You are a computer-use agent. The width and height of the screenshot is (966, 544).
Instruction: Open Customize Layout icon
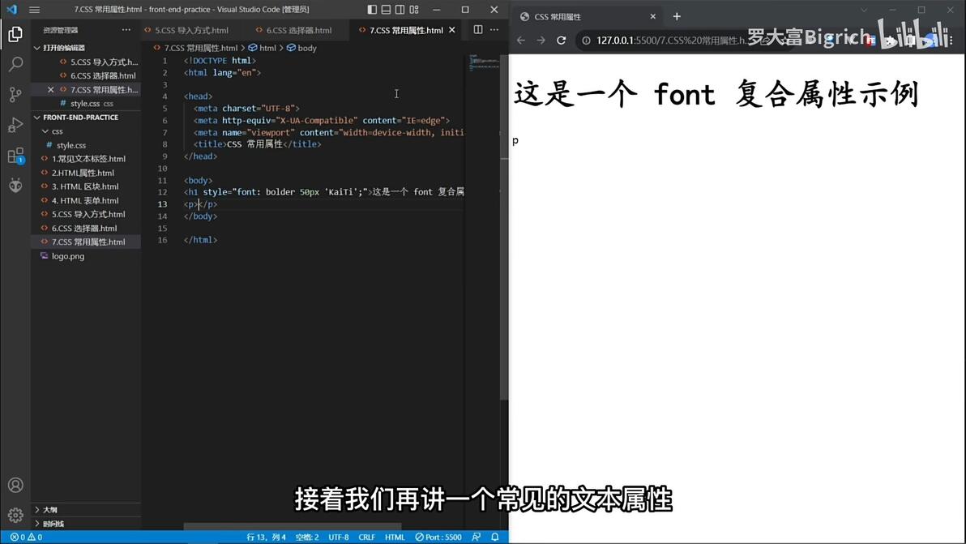click(414, 9)
